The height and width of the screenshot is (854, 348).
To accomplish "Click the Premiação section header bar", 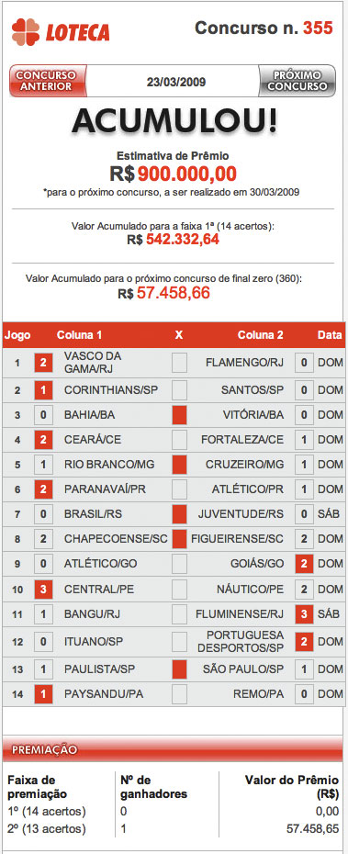I will point(174,750).
